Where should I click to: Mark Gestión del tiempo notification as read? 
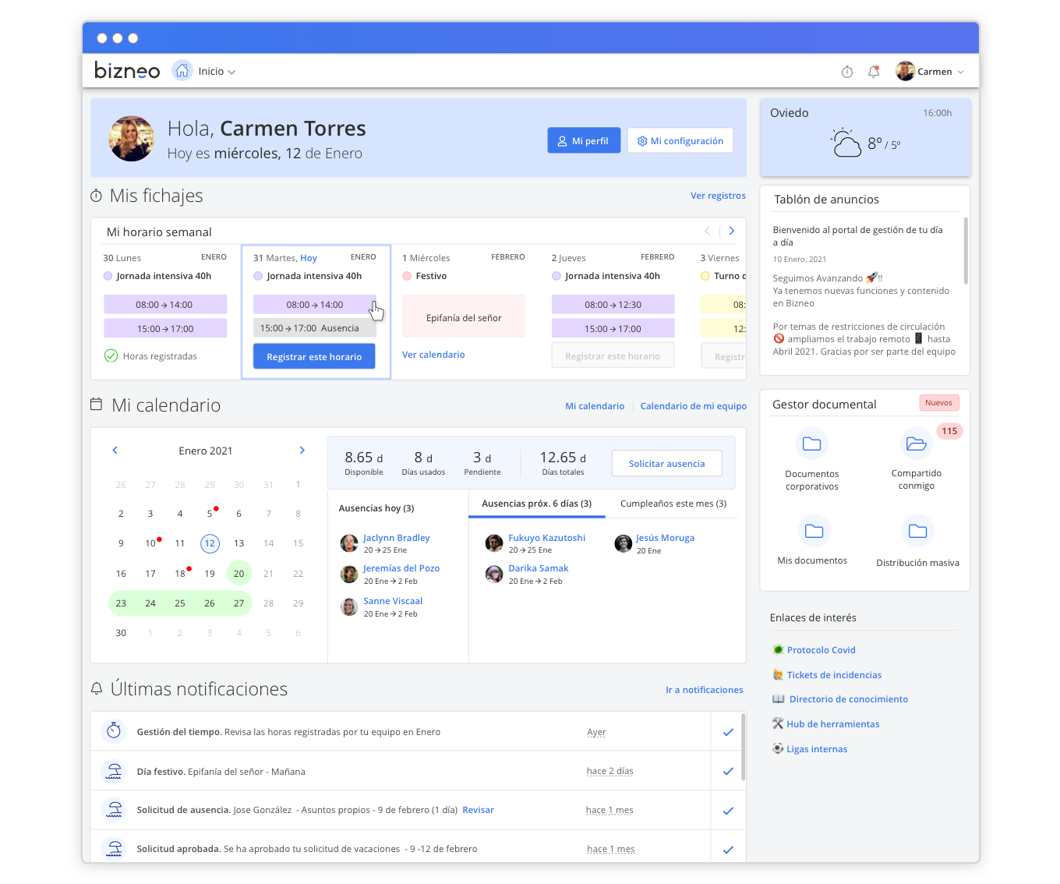[x=728, y=732]
